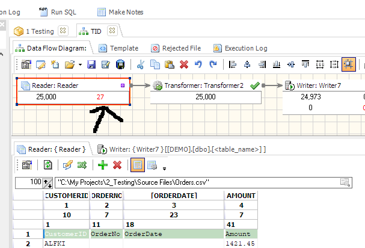The image size is (365, 248).
Task: Redo the last undone action
Action: point(213,64)
